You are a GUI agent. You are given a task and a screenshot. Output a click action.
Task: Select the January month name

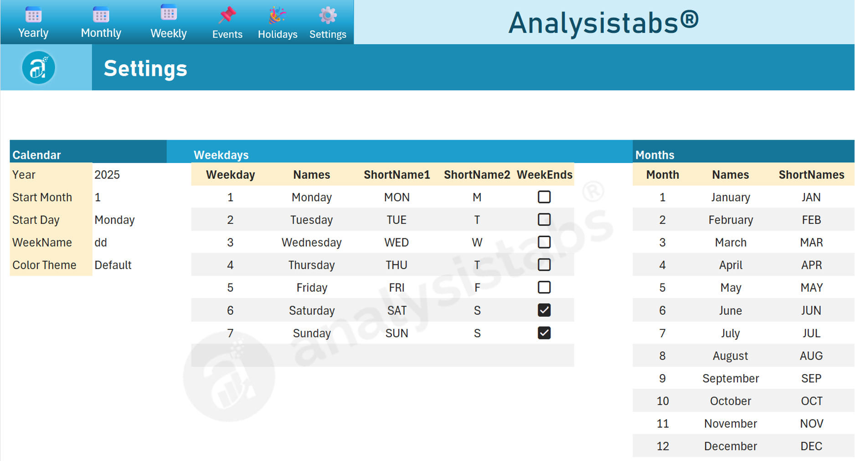click(730, 197)
